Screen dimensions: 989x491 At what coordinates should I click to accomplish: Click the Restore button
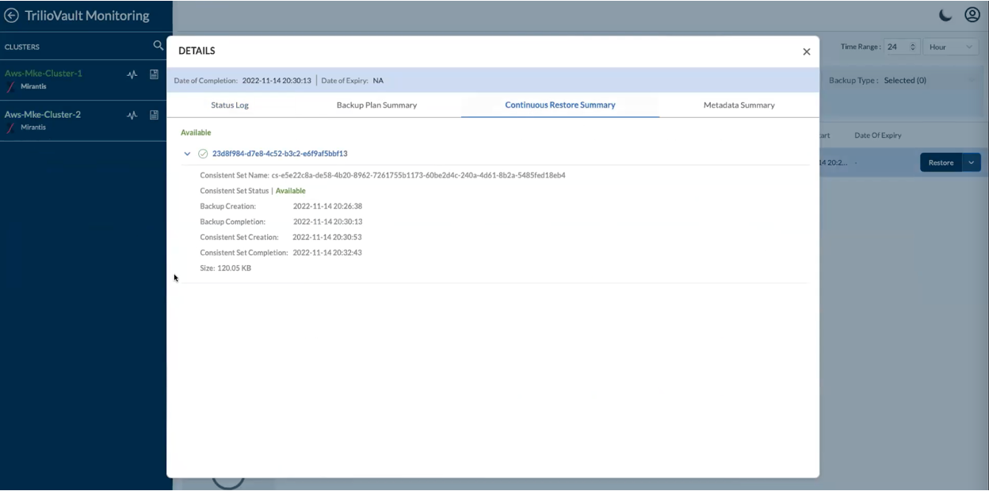click(941, 162)
